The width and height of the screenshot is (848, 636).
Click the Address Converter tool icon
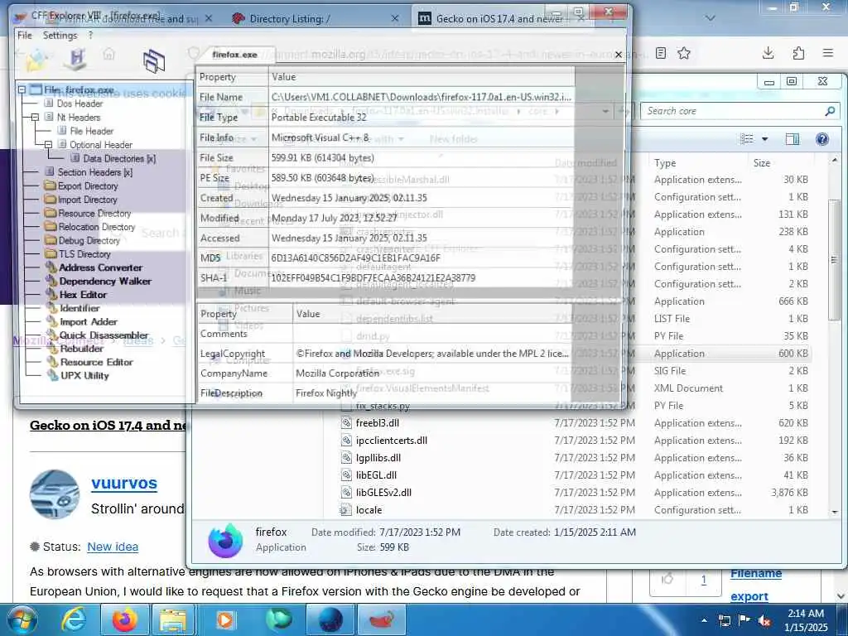coord(51,267)
